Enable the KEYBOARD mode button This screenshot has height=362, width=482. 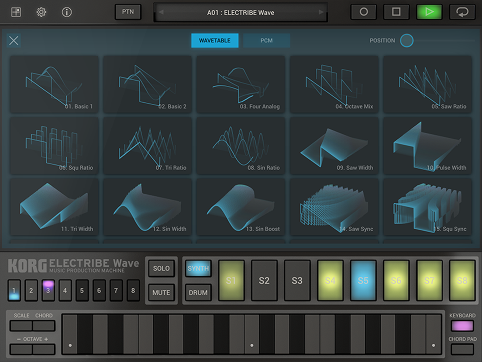tap(462, 326)
